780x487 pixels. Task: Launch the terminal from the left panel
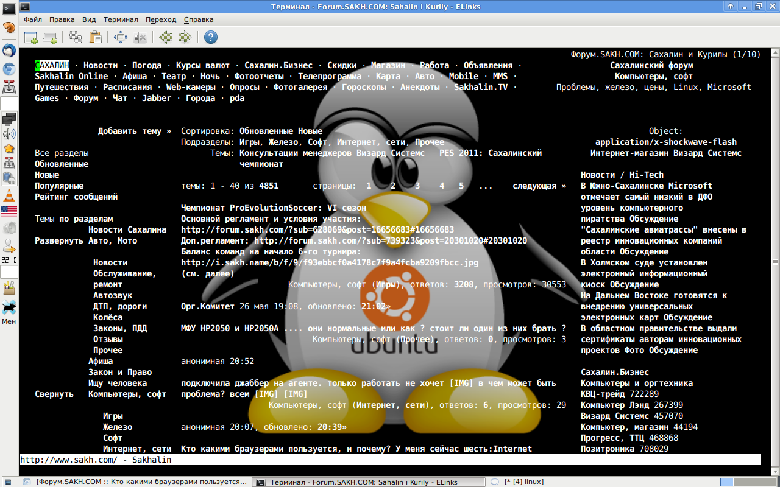pos(9,8)
